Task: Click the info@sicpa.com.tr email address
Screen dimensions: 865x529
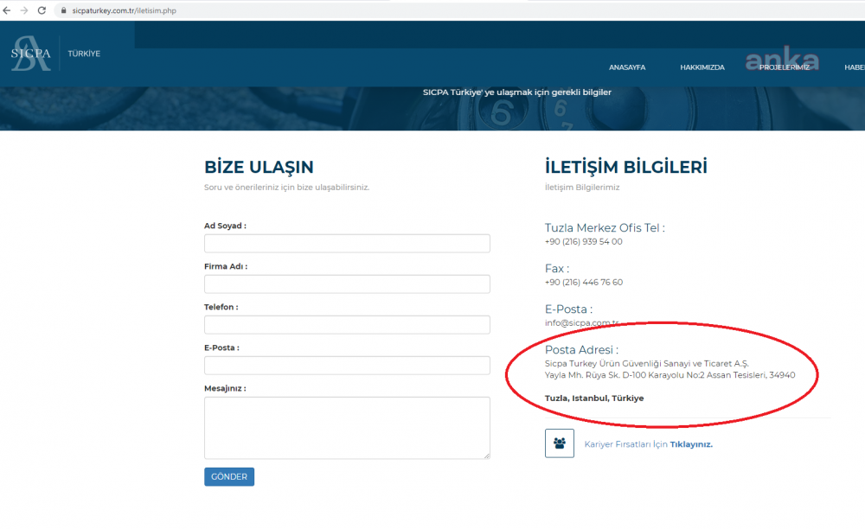Action: click(581, 322)
